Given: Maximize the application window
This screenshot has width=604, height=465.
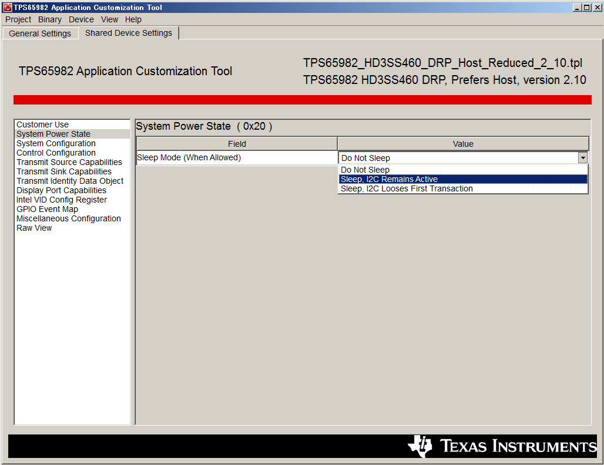Looking at the screenshot, I should click(x=586, y=7).
